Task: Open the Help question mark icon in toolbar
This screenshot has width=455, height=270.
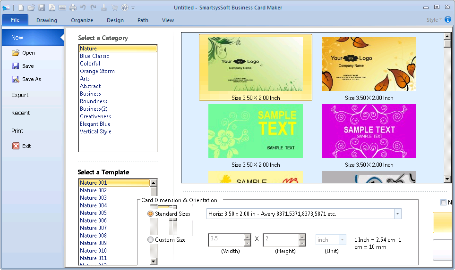Action: (x=125, y=8)
